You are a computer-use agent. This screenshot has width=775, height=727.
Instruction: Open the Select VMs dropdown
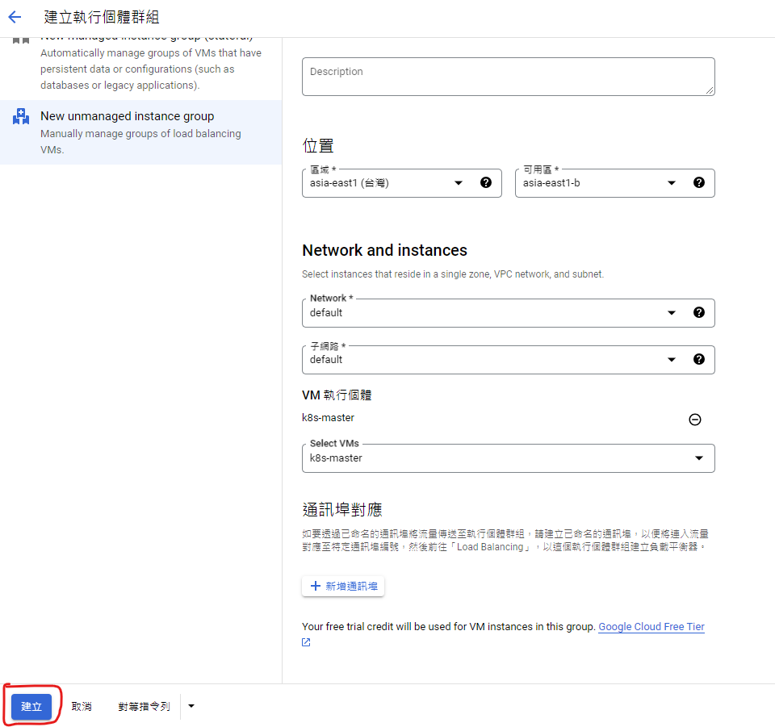point(697,458)
